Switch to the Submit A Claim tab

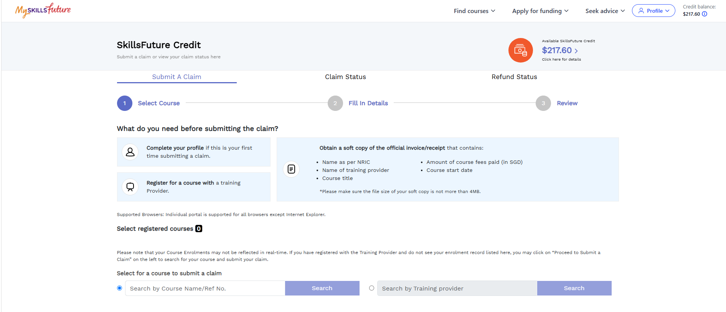point(177,77)
